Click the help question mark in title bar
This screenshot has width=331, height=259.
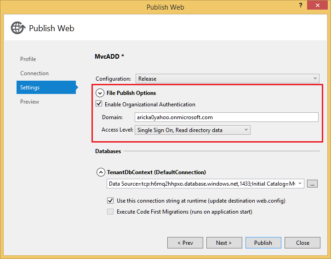(300, 6)
